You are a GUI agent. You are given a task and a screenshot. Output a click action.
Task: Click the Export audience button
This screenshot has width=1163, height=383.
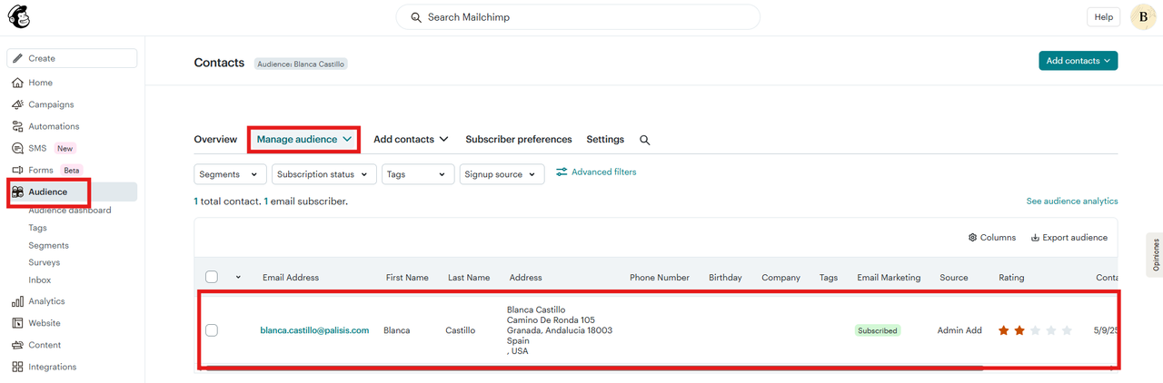[1069, 238]
